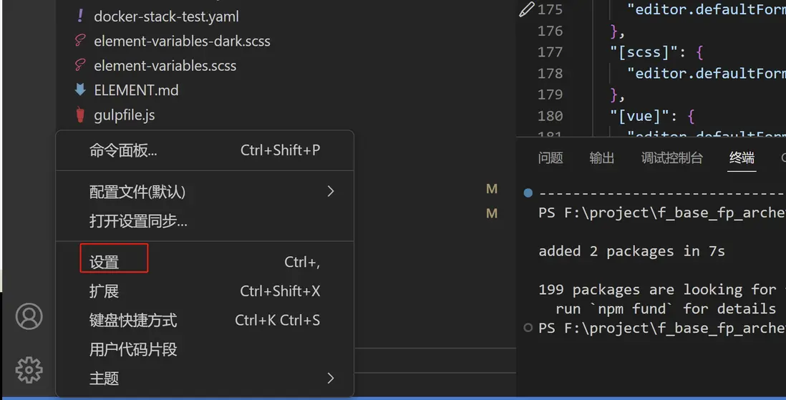This screenshot has width=786, height=400.
Task: Click the Markdown arrow icon beside ELEMENT.md
Action: tap(80, 90)
